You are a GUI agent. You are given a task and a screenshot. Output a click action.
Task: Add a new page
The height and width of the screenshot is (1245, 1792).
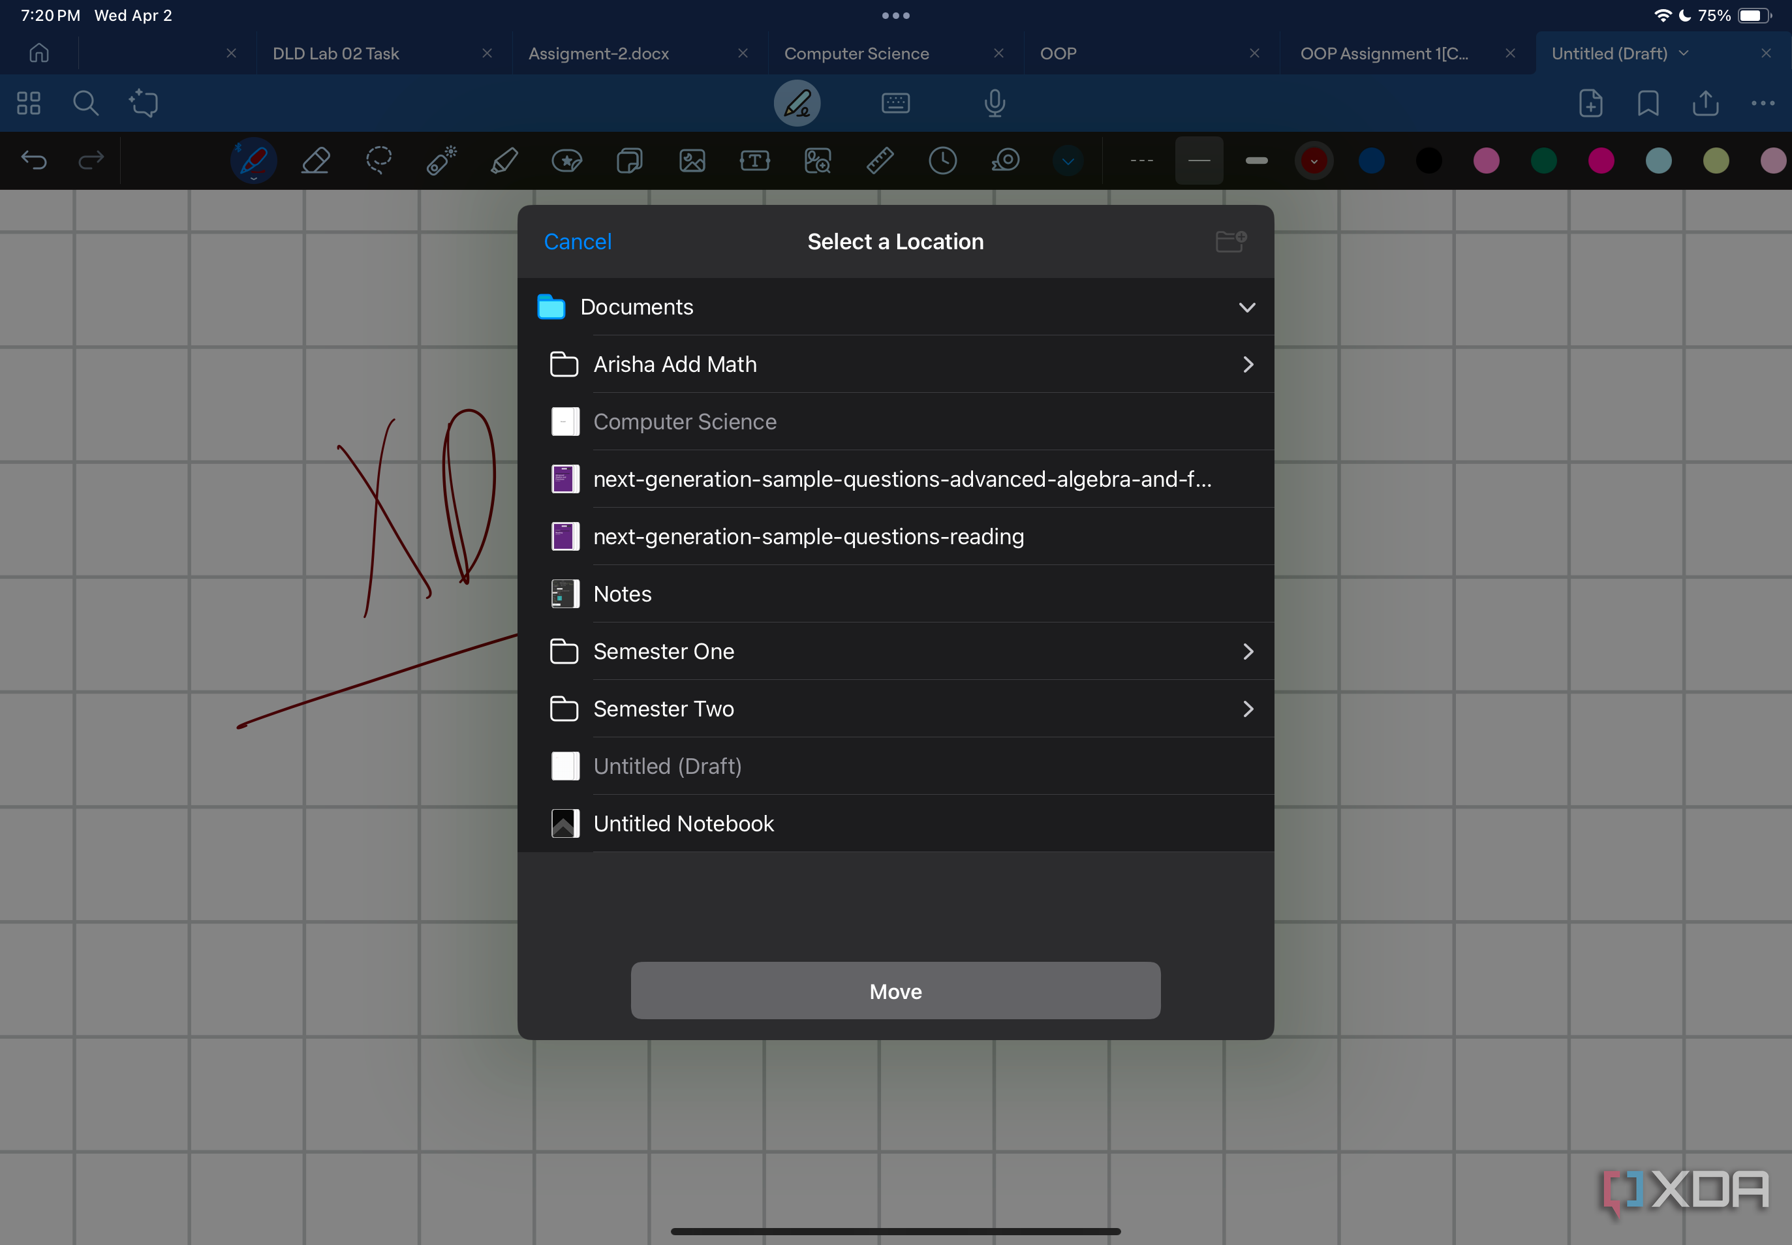[x=1591, y=103]
